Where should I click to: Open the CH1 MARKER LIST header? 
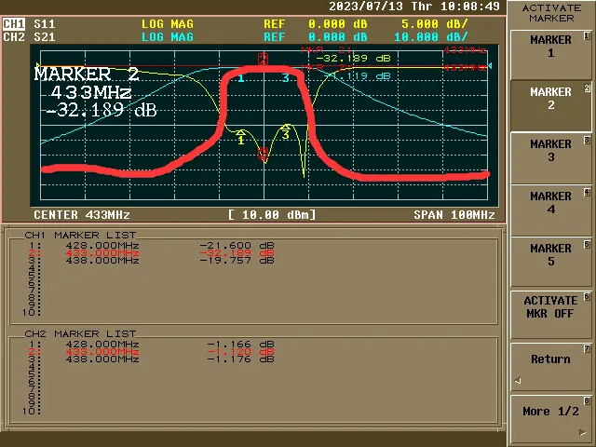point(80,235)
